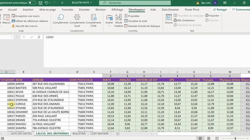This screenshot has height=140, width=250.
Task: Select student number 10015
Action: coord(7,108)
